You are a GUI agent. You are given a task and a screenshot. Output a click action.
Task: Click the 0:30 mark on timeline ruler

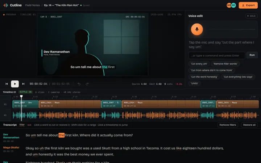pyautogui.click(x=134, y=97)
